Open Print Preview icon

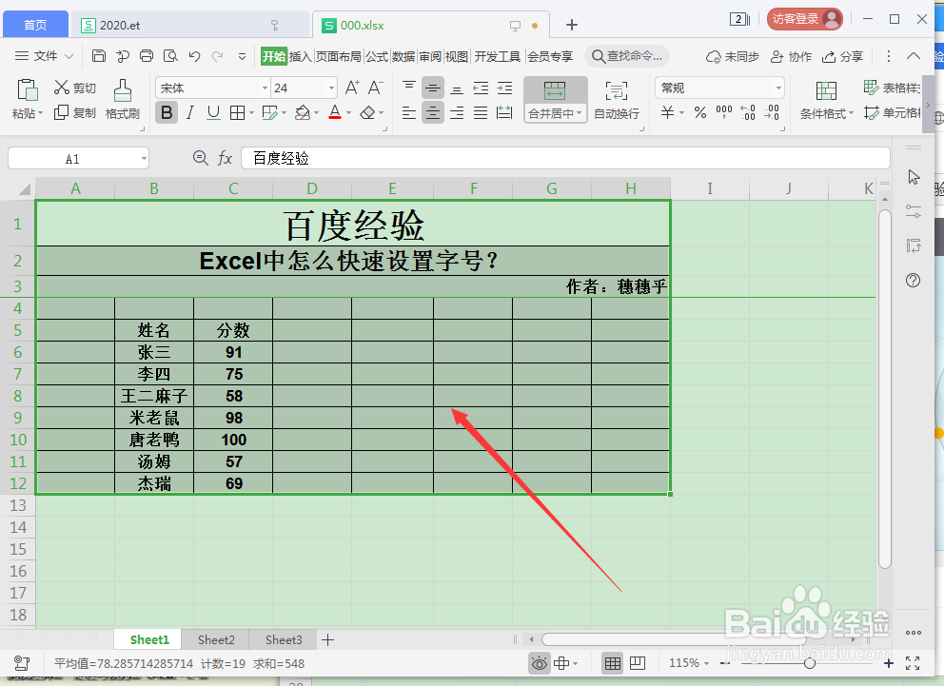click(170, 56)
